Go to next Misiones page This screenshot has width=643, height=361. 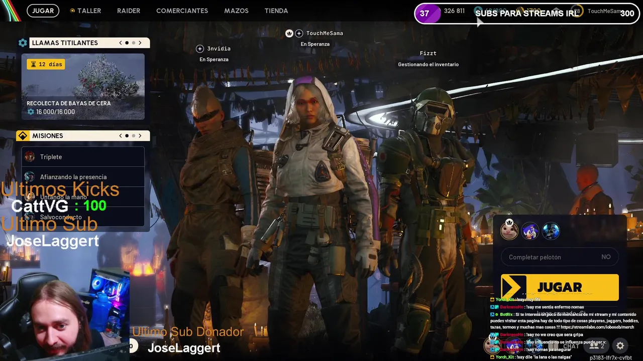140,135
